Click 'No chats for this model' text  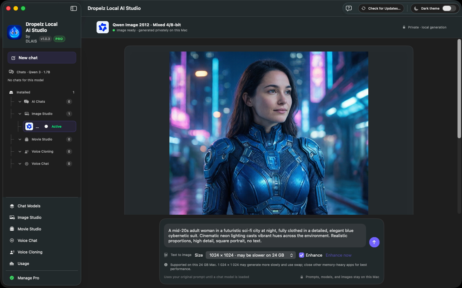click(x=26, y=80)
